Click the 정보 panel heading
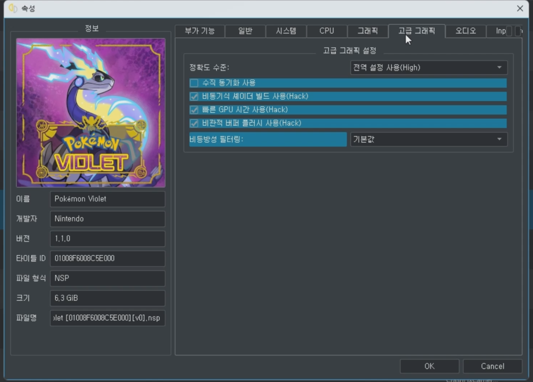The height and width of the screenshot is (382, 533). (x=92, y=28)
